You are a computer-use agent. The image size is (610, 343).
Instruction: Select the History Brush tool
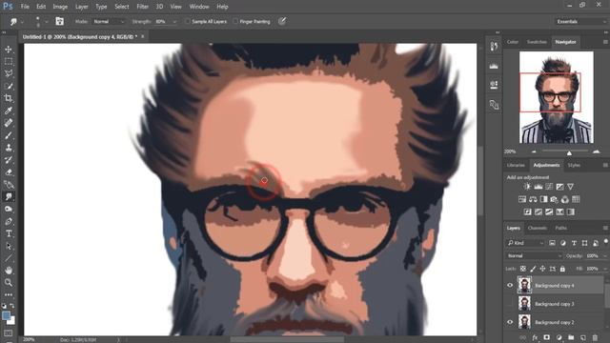pyautogui.click(x=9, y=160)
